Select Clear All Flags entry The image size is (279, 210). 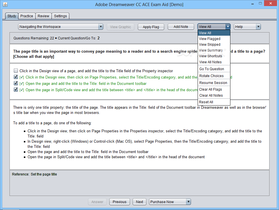coord(214,89)
